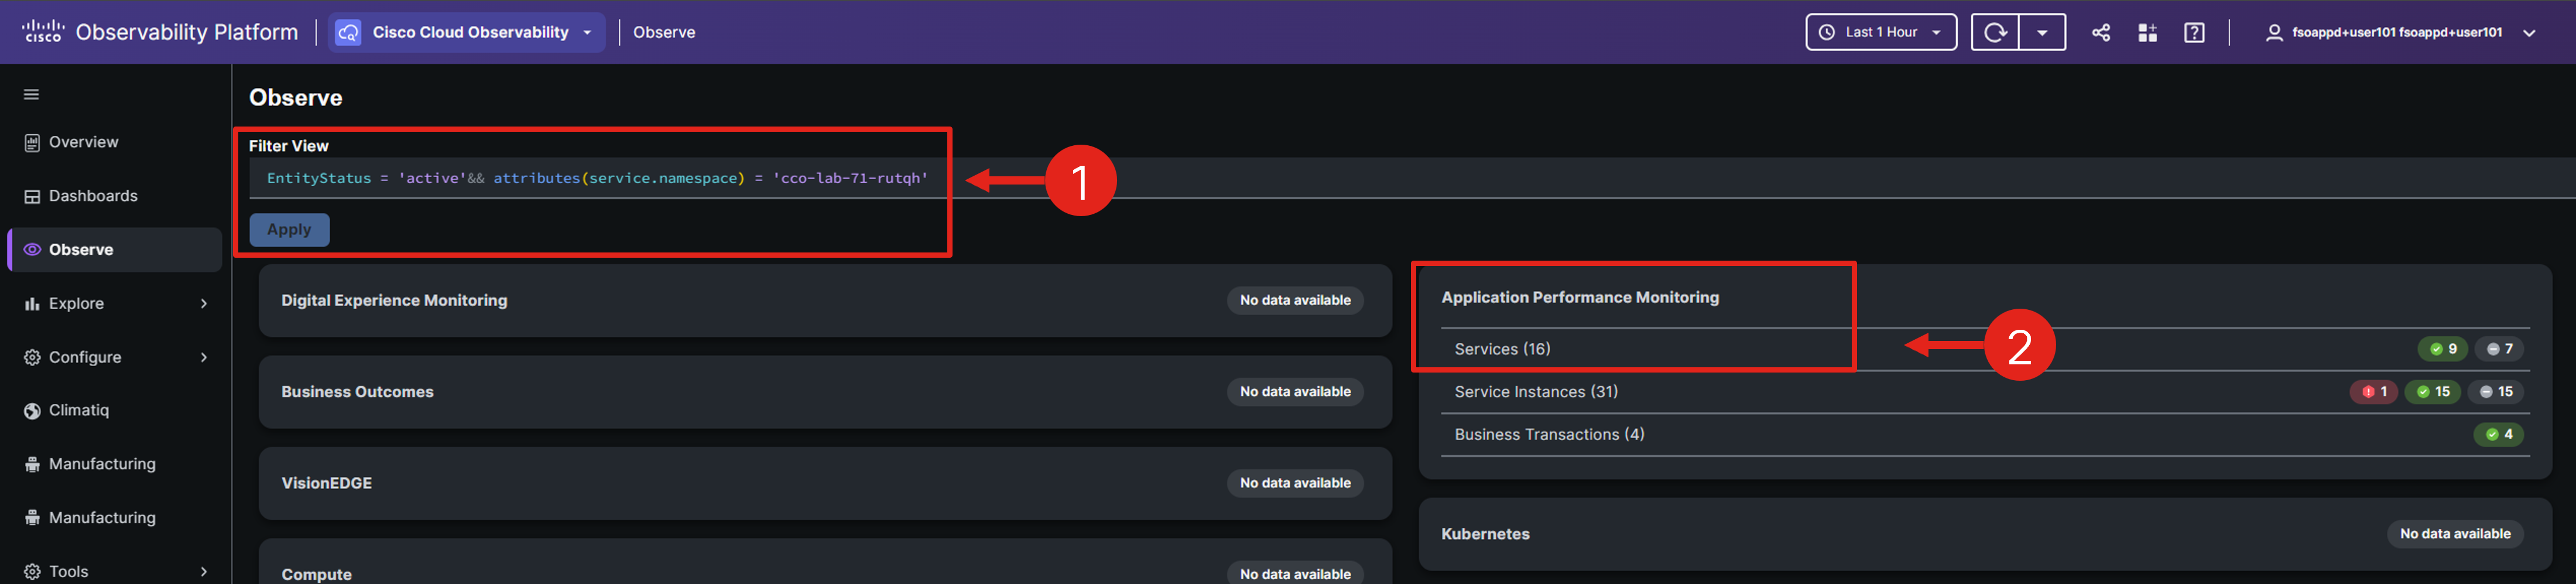
Task: Click the Apply filter button
Action: tap(289, 230)
